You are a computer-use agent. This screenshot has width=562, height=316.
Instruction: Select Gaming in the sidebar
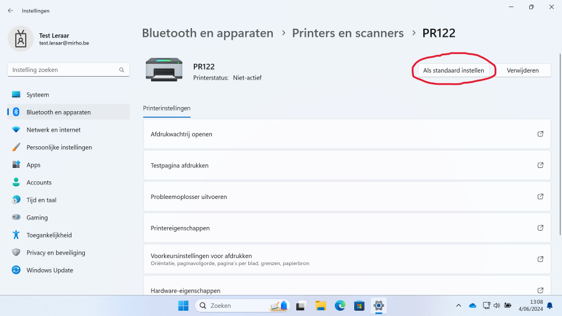(37, 218)
